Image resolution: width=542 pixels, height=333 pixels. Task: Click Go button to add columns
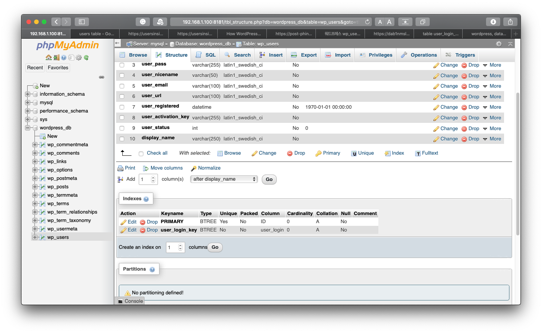tap(269, 180)
